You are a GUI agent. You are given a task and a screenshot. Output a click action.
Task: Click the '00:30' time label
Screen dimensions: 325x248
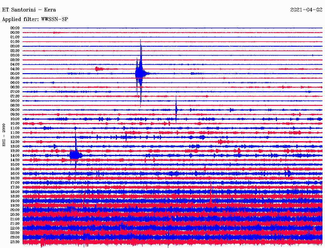[x=15, y=32]
